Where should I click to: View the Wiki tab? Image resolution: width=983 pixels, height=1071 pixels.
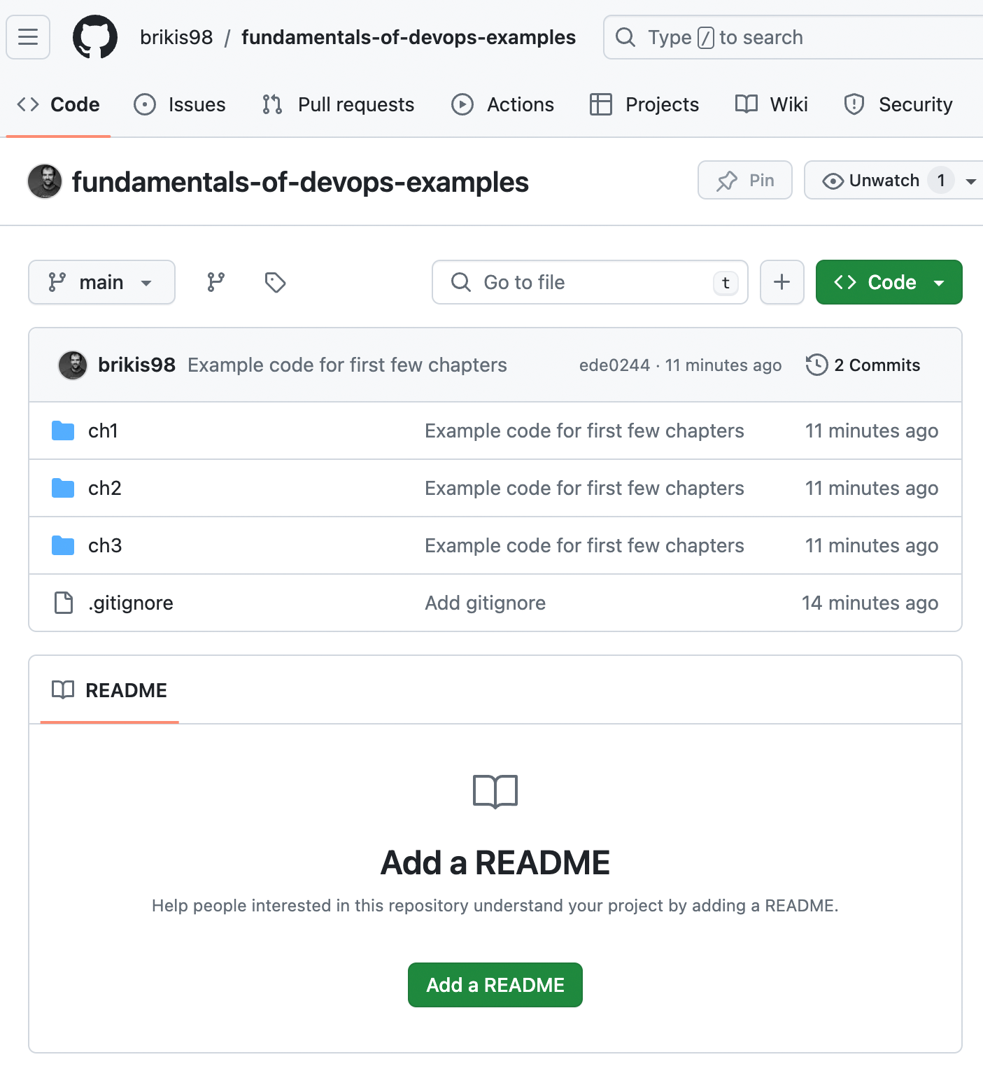point(772,104)
